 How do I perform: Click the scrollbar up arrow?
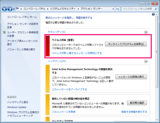coord(157,14)
